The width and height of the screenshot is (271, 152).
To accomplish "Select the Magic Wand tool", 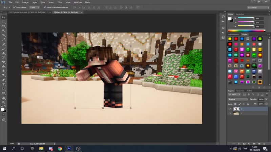I will tap(3, 31).
